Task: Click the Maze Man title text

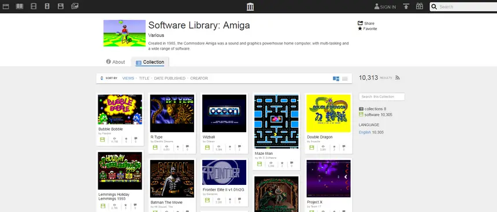Action: pyautogui.click(x=264, y=154)
